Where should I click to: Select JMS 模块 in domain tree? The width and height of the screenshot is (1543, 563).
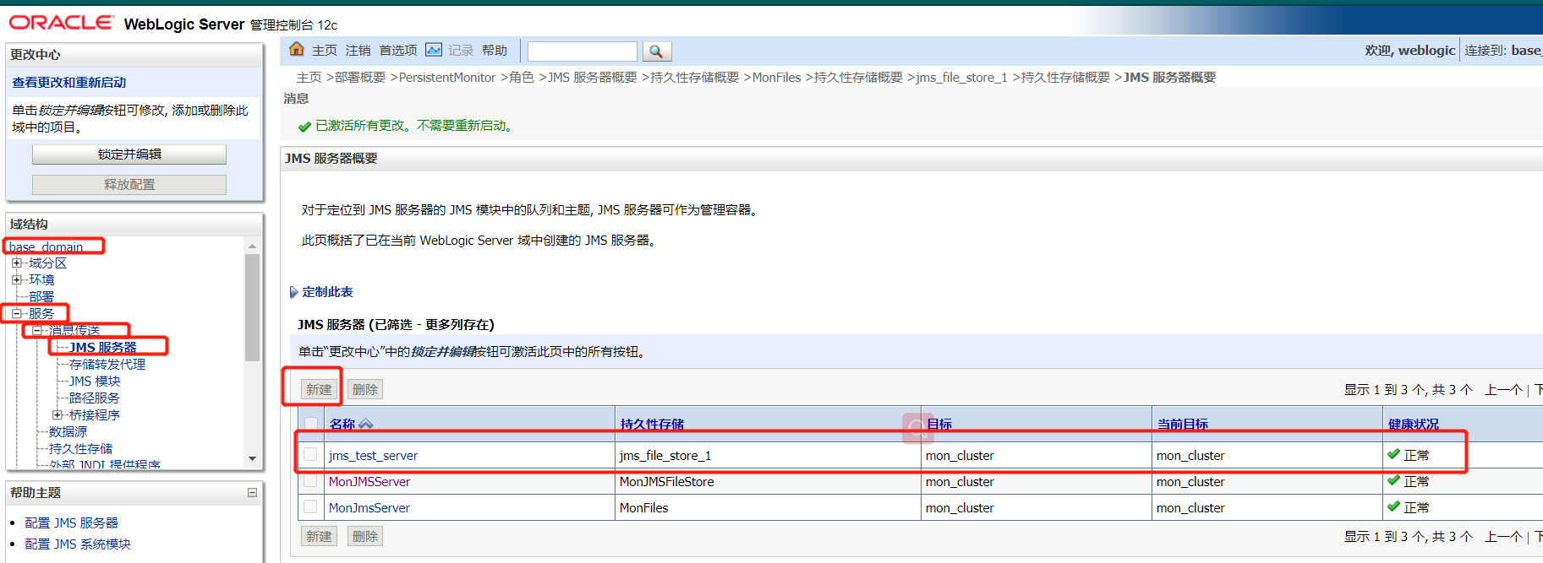pyautogui.click(x=95, y=381)
